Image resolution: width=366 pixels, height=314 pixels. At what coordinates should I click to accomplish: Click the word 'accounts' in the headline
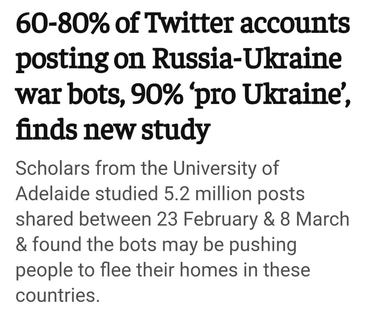(x=296, y=24)
